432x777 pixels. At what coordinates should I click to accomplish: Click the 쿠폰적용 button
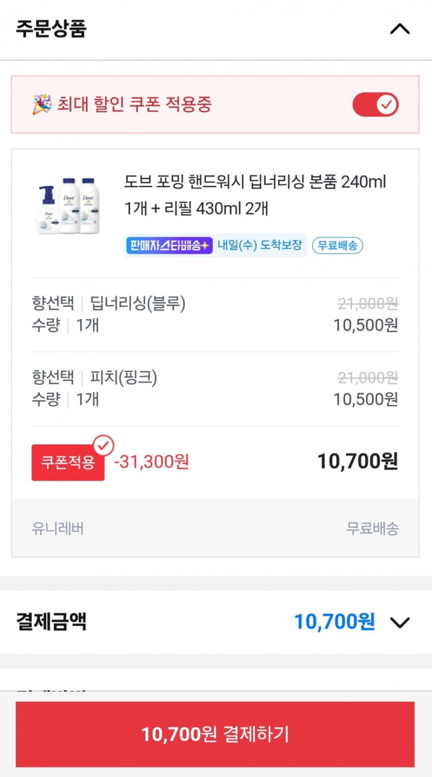tap(68, 462)
